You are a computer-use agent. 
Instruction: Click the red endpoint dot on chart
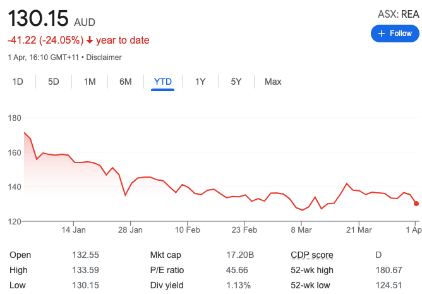pyautogui.click(x=416, y=204)
